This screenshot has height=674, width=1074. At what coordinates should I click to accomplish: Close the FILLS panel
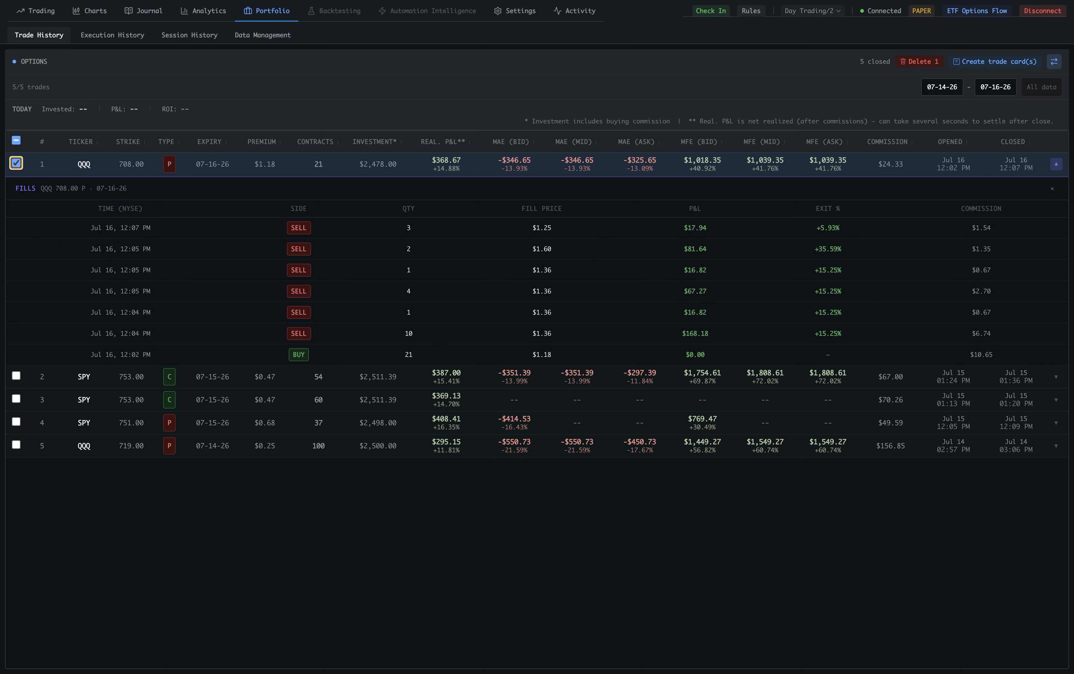(1052, 189)
